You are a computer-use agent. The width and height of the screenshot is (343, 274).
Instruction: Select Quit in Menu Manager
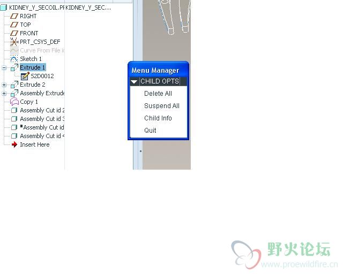click(x=150, y=131)
